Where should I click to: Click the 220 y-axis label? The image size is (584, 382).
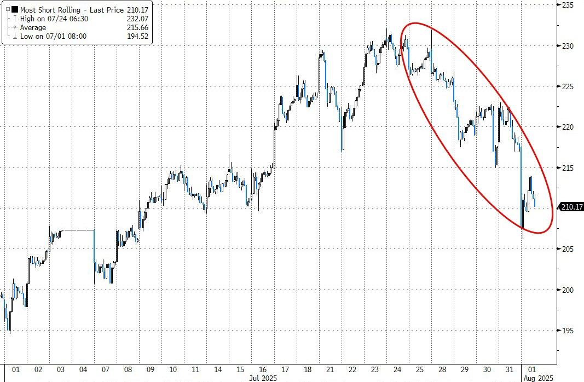click(568, 127)
